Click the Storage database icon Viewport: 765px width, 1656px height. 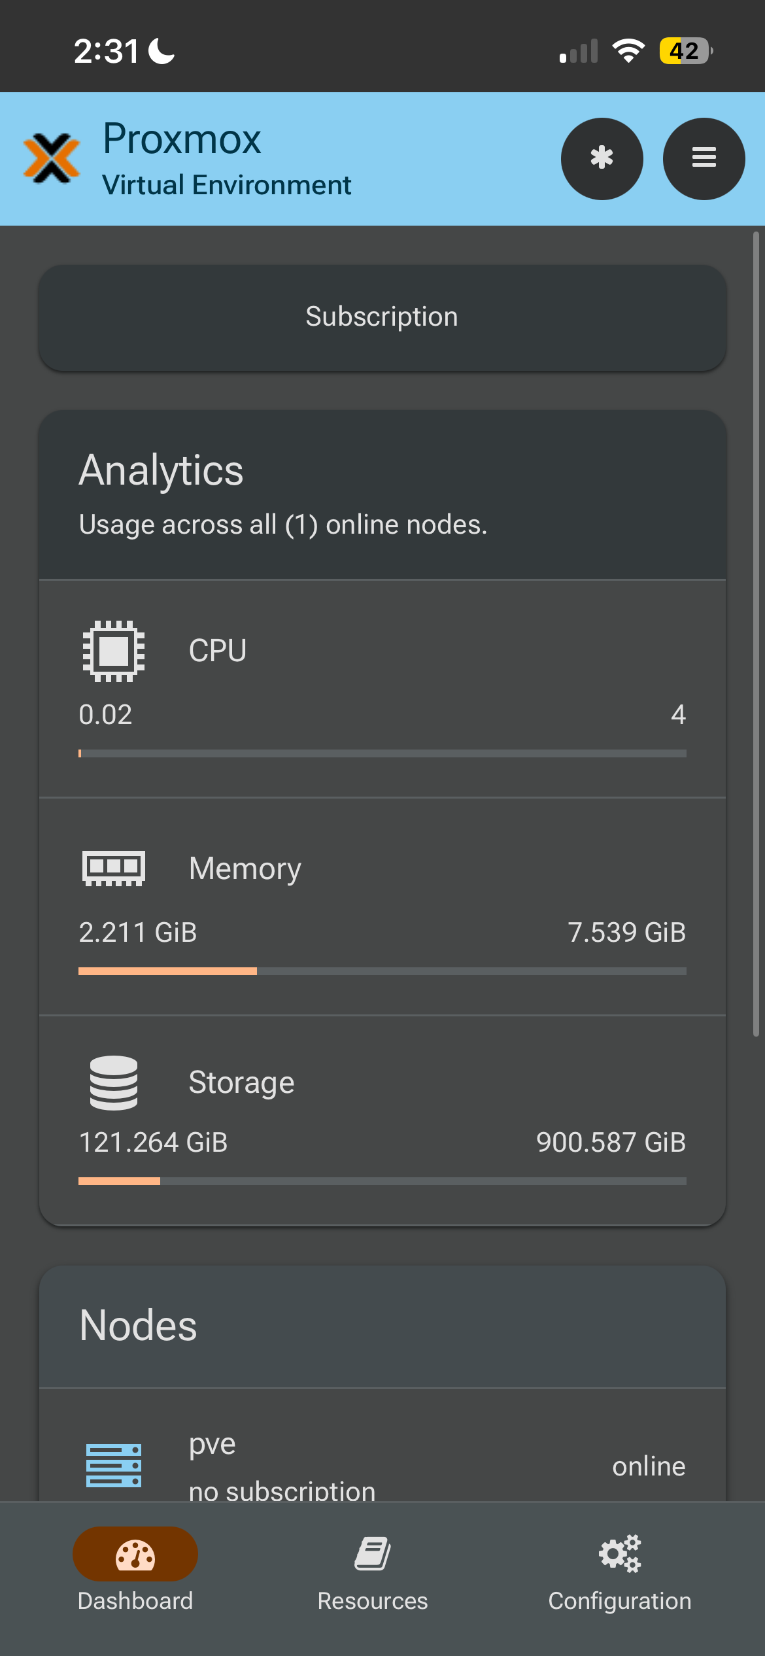coord(114,1082)
